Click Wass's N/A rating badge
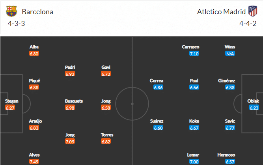The height and width of the screenshot is (165, 263). point(230,54)
